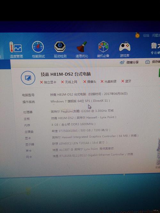Click the LEN60C2 LEN T2014A monitor value
Image resolution: width=160 pixels, height=213 pixels.
tap(80, 143)
